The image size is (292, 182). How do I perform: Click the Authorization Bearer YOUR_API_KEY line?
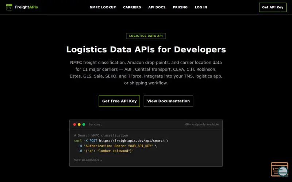pyautogui.click(x=117, y=146)
